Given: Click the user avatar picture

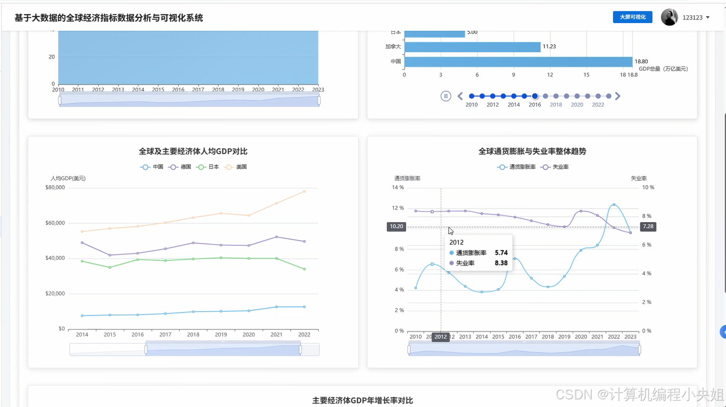Looking at the screenshot, I should (669, 17).
